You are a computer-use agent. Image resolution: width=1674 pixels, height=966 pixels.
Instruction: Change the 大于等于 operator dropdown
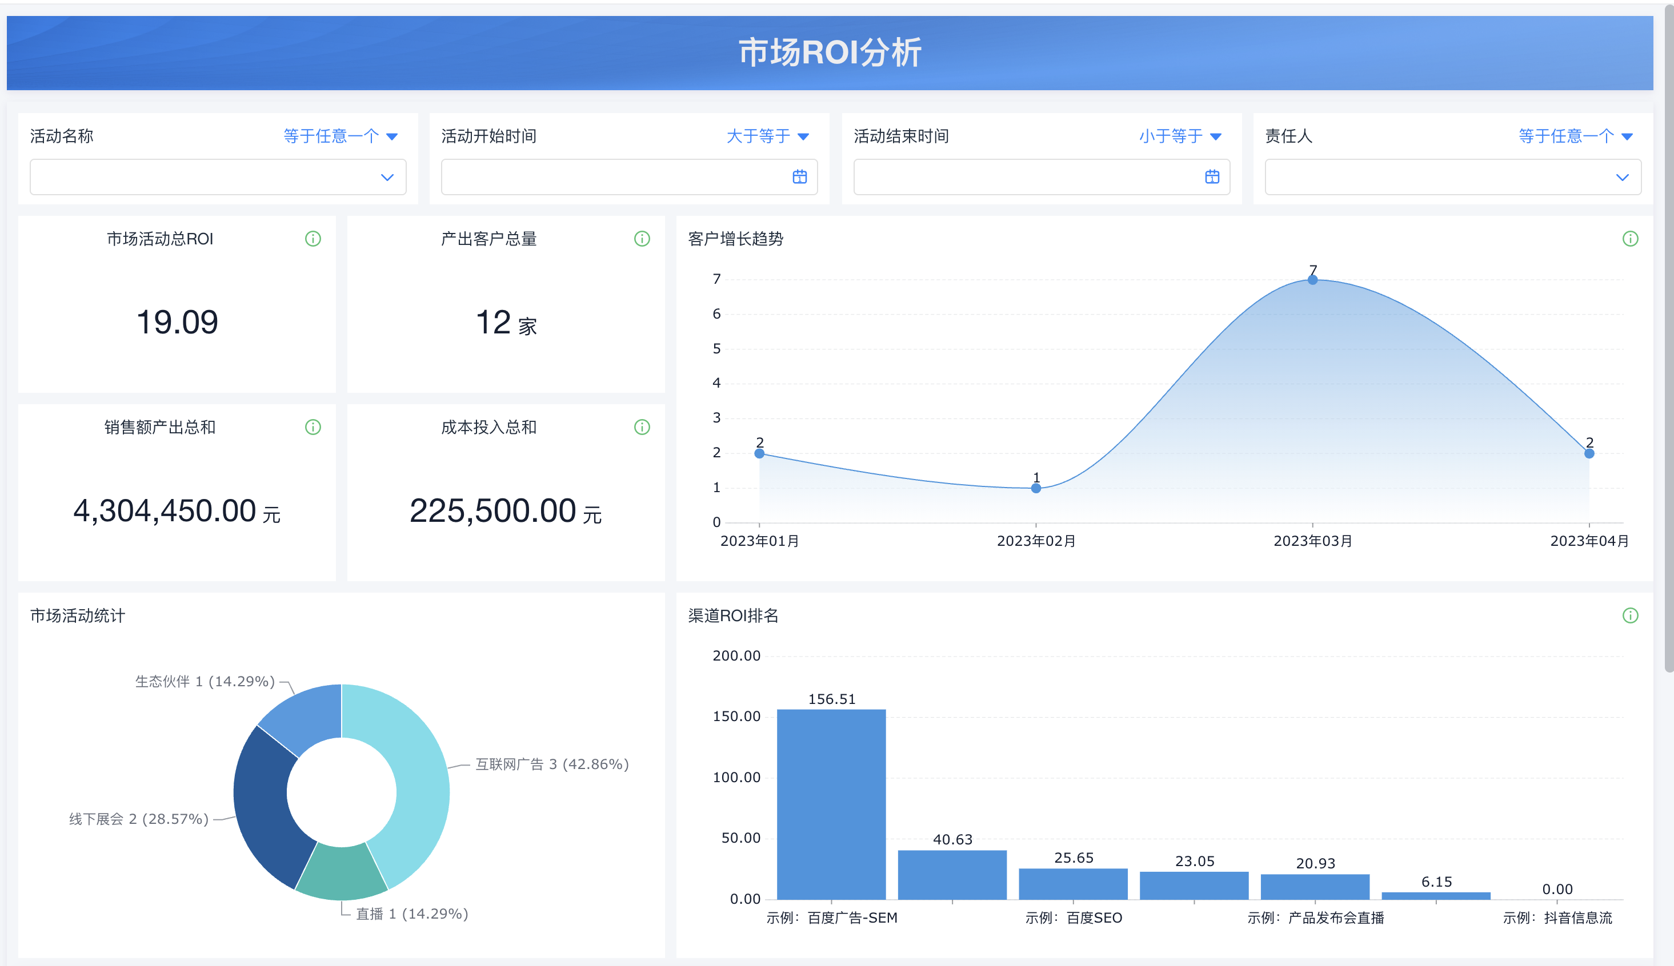[767, 136]
